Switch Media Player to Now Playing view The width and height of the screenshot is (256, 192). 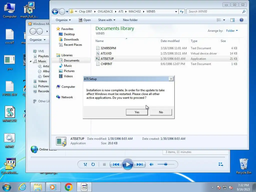(221, 164)
